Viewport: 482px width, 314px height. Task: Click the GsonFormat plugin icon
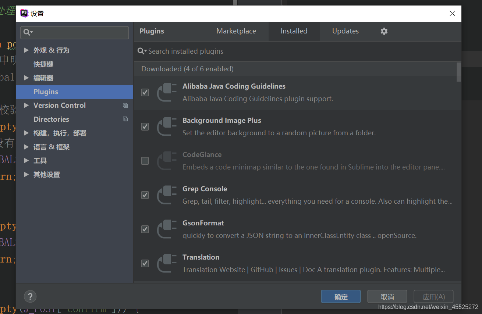[x=167, y=229]
